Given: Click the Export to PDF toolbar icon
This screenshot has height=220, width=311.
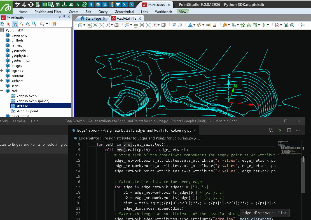Looking at the screenshot, I should pyautogui.click(x=277, y=25).
